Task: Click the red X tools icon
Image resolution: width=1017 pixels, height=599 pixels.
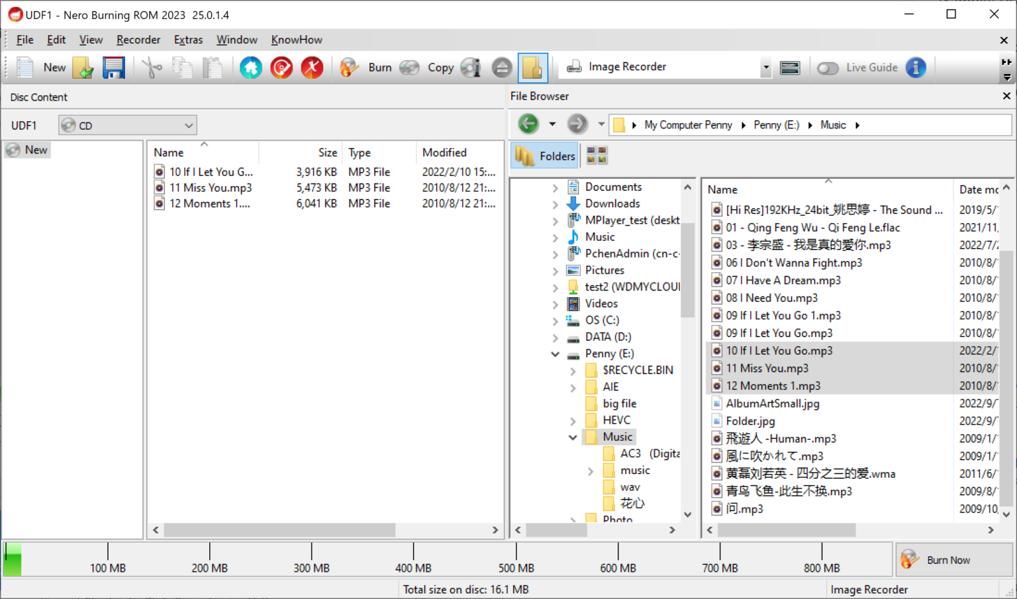Action: [312, 68]
